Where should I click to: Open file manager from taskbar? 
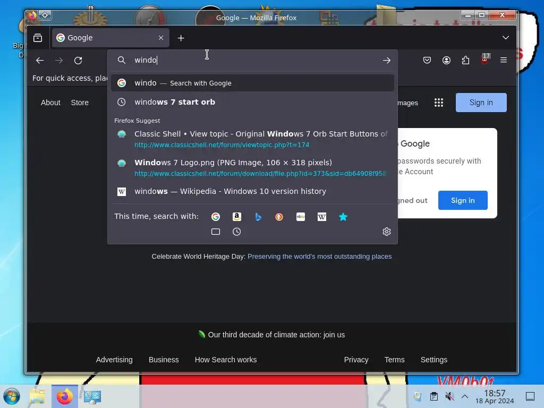(x=37, y=396)
